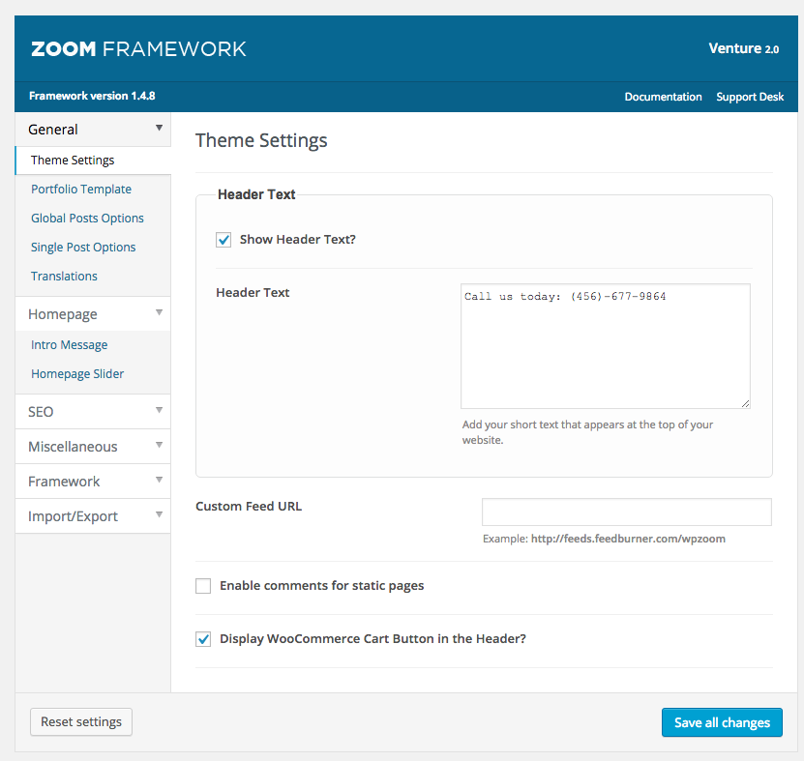Click into the Custom Feed URL field
This screenshot has width=804, height=761.
[x=626, y=512]
